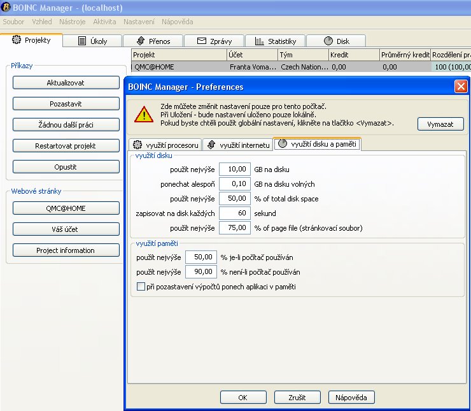
Task: Click the gear icon of využití procesoru tab
Action: 137,145
